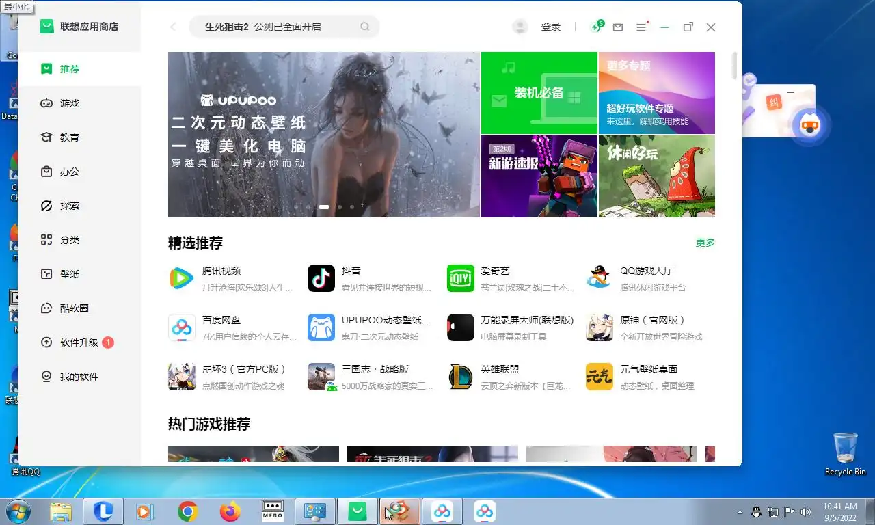Click the QQ游戏大厅 title text
875x525 pixels.
pyautogui.click(x=647, y=271)
